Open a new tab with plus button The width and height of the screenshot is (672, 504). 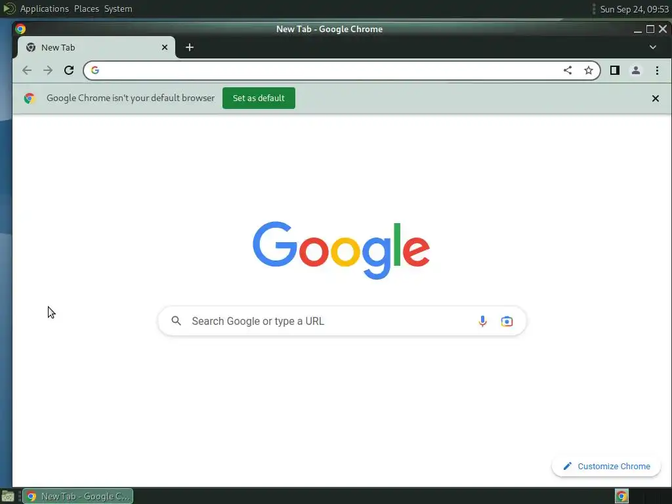(190, 47)
